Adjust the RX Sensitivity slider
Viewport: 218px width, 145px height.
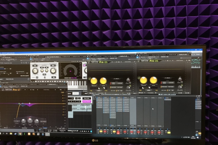[5, 69]
